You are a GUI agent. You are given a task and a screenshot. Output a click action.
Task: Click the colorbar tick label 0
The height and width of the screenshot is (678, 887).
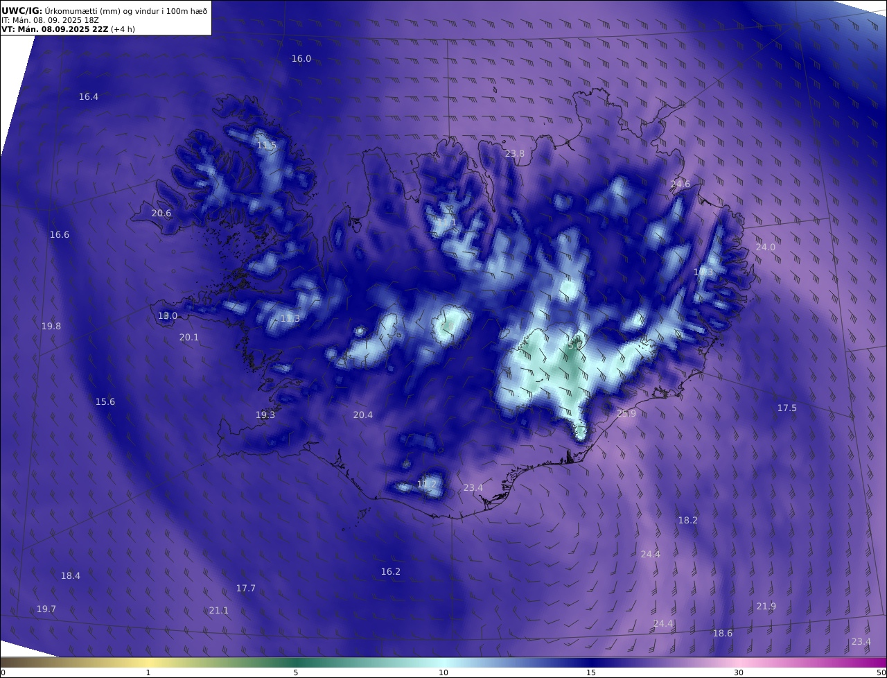click(3, 673)
